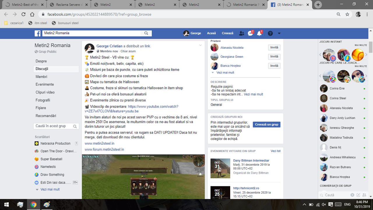373x210 pixels.
Task: Open the Despre section of the group
Action: [x=56, y=61]
